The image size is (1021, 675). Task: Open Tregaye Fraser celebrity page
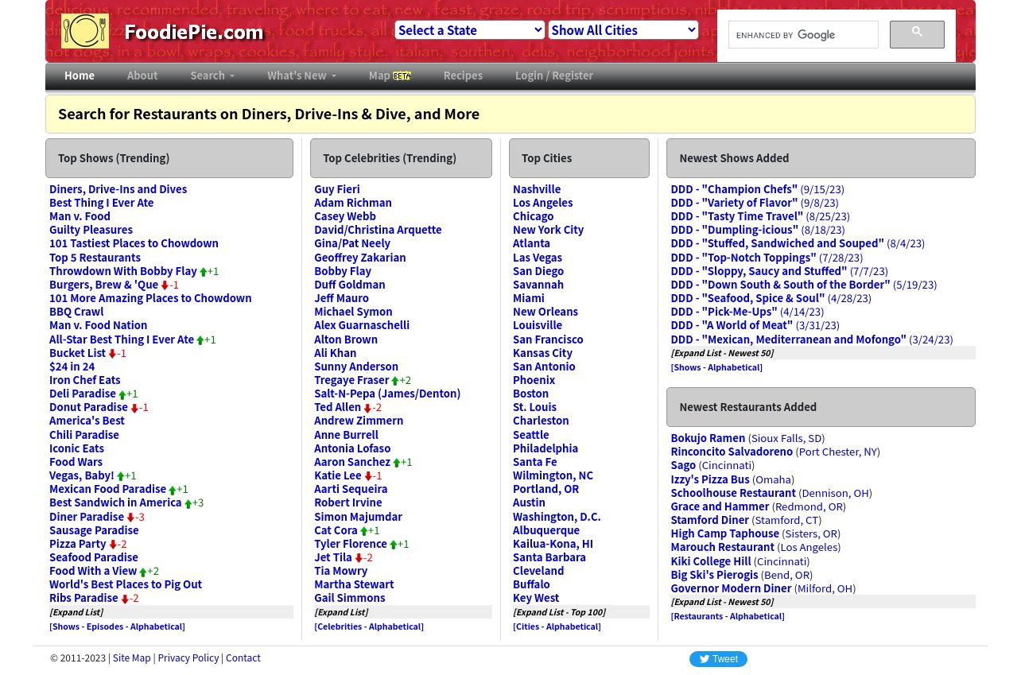351,380
